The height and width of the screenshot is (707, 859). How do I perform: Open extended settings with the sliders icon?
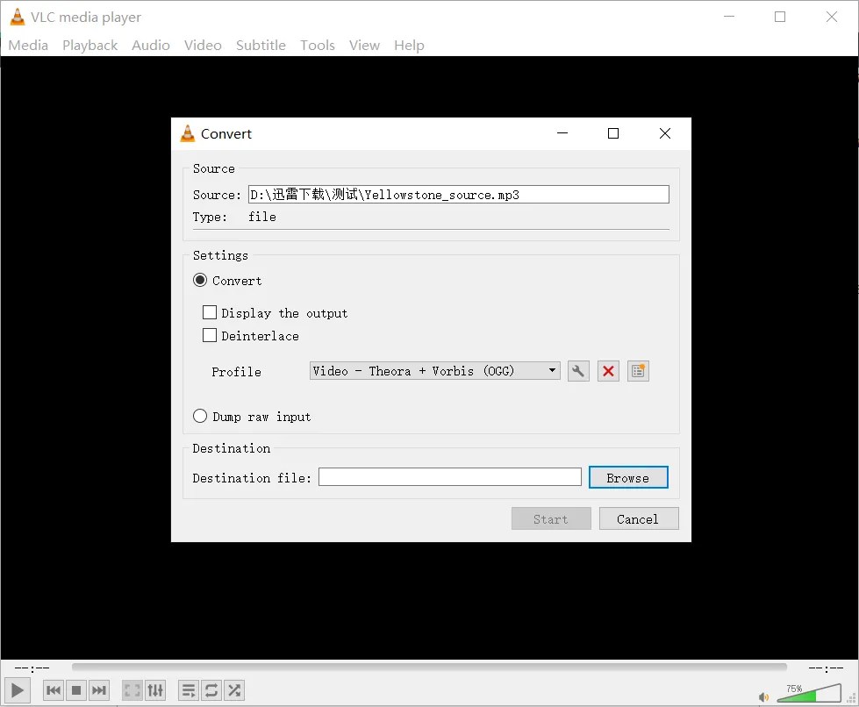click(155, 690)
